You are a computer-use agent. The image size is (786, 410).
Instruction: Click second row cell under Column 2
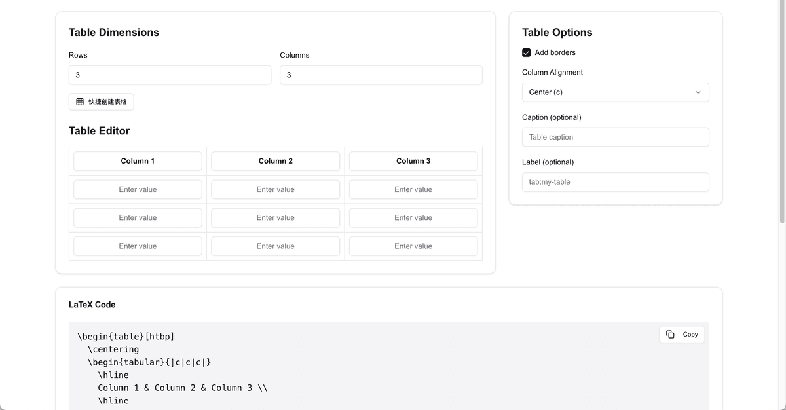(x=276, y=217)
